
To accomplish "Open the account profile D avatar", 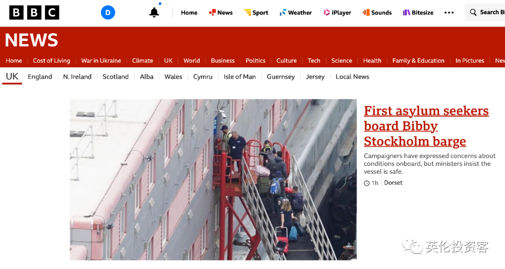I will [108, 13].
